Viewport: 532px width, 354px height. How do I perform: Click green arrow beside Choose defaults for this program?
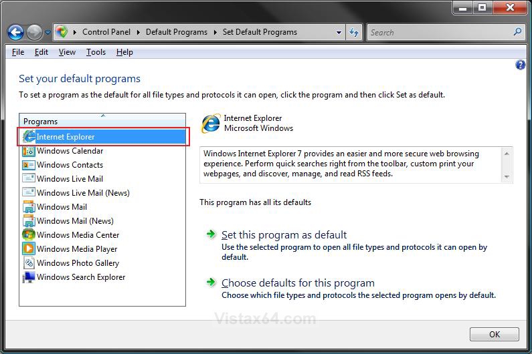211,282
